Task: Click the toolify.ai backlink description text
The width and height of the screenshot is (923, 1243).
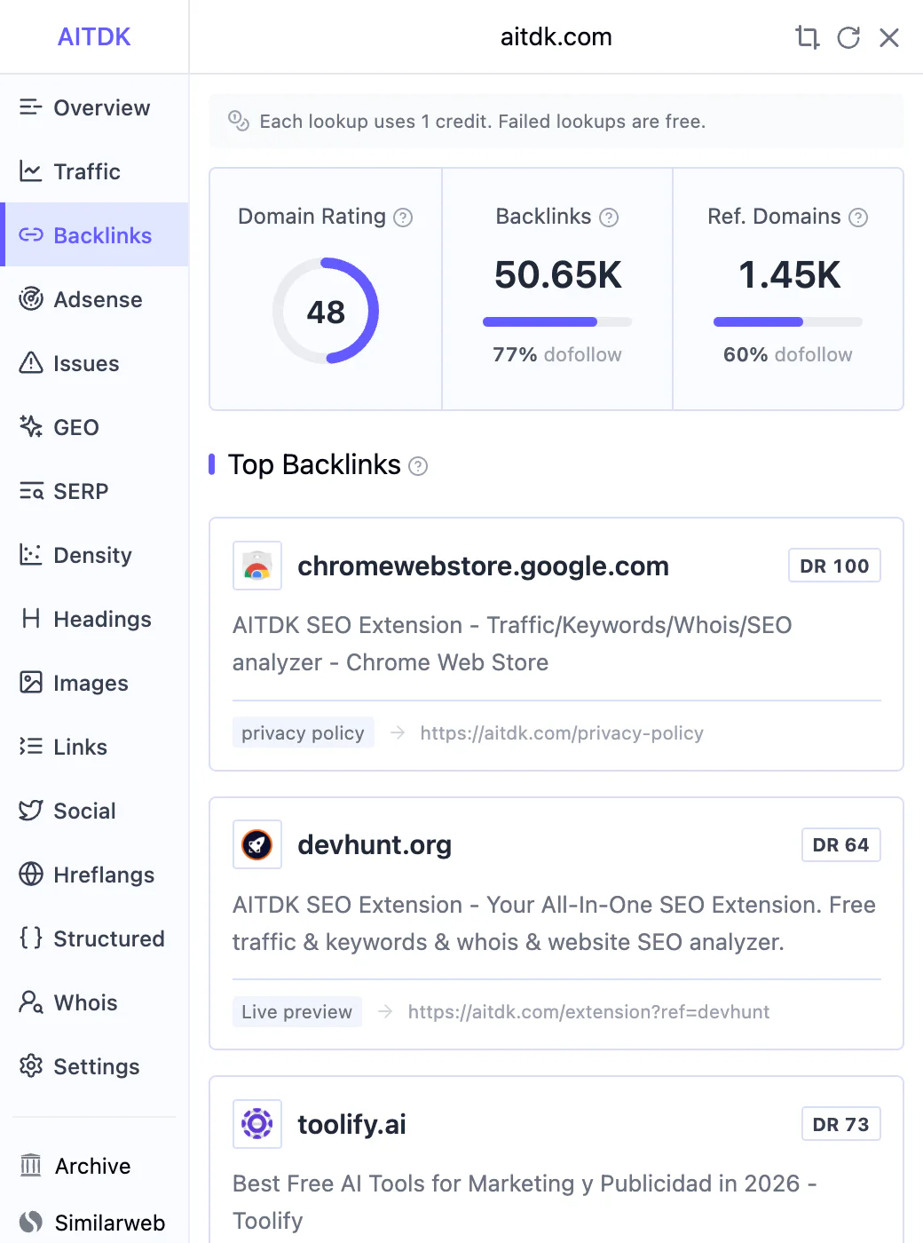Action: [x=525, y=1202]
